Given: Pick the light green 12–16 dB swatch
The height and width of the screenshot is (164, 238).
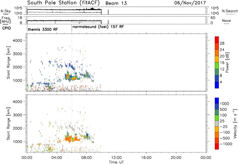Looking at the screenshot, I should coord(217,66).
